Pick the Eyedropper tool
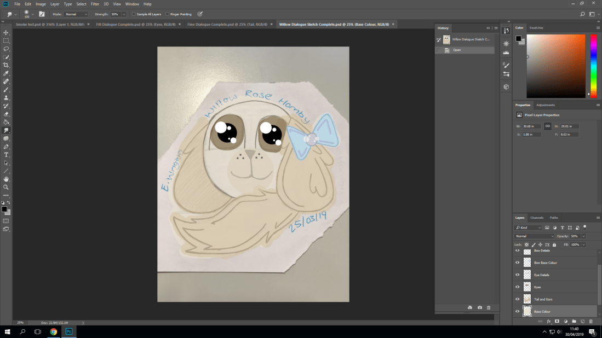The image size is (602, 338). pyautogui.click(x=6, y=73)
